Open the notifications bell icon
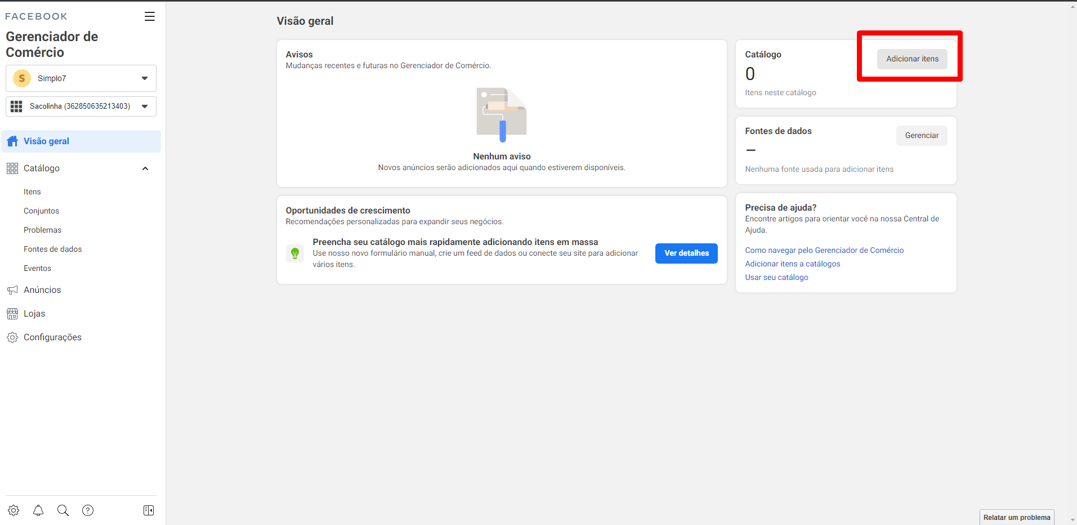Screen dimensions: 1077x525 coord(38,510)
